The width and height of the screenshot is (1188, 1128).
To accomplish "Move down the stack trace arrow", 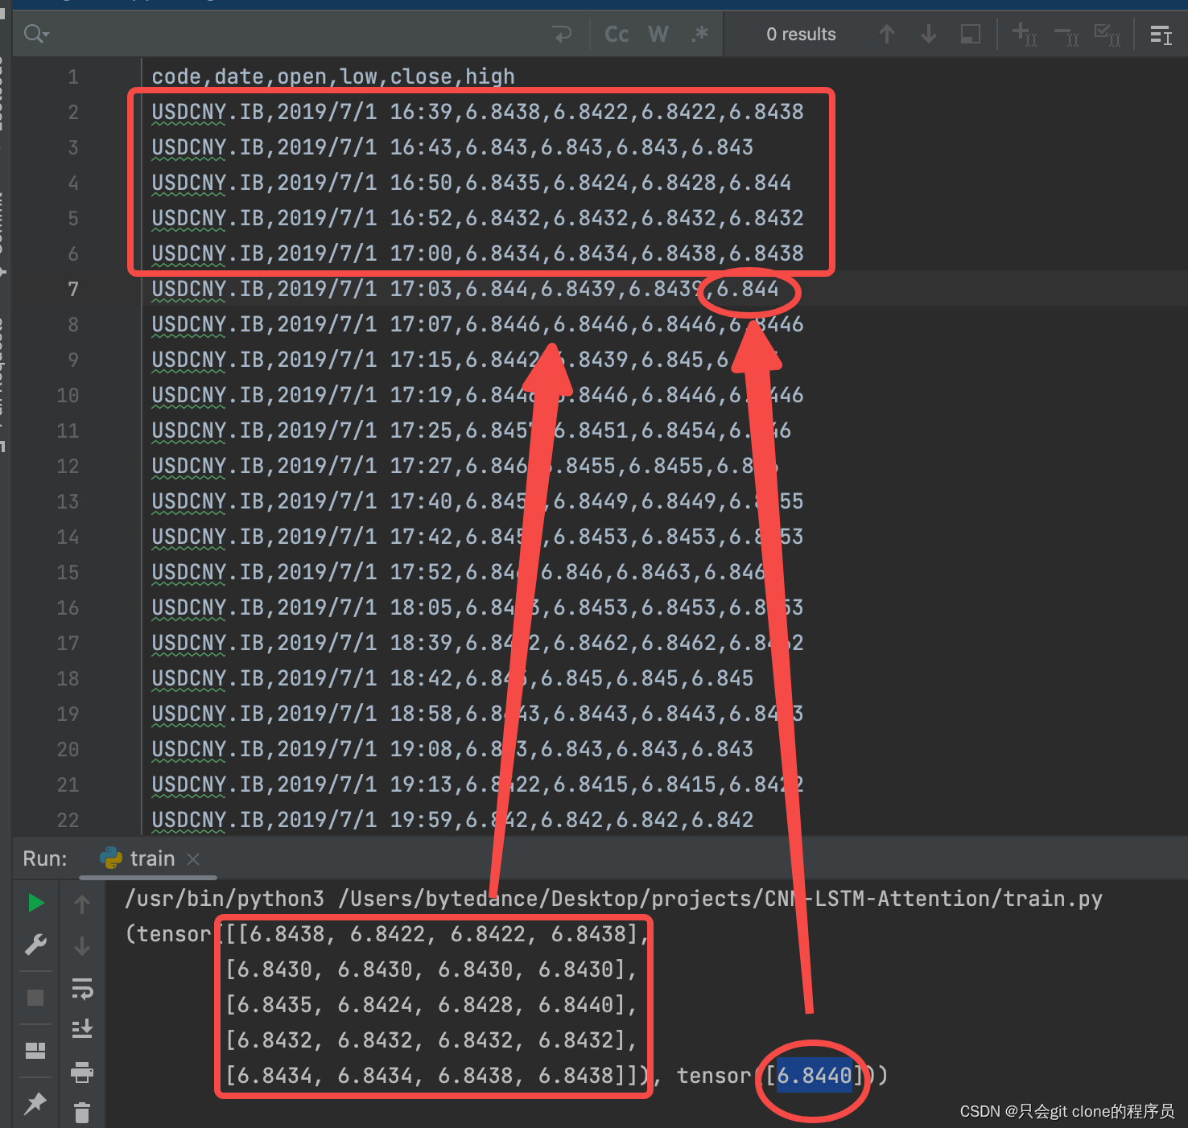I will click(x=82, y=946).
